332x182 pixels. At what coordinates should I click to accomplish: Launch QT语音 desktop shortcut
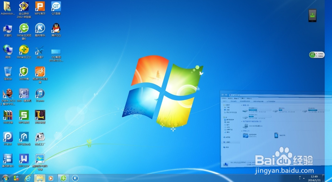coord(56,8)
